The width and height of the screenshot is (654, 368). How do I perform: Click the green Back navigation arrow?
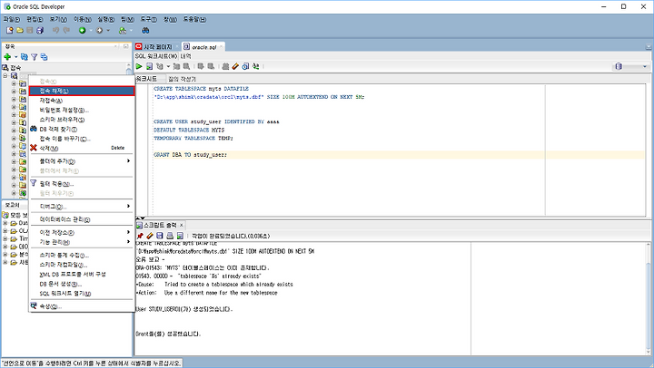(x=82, y=31)
